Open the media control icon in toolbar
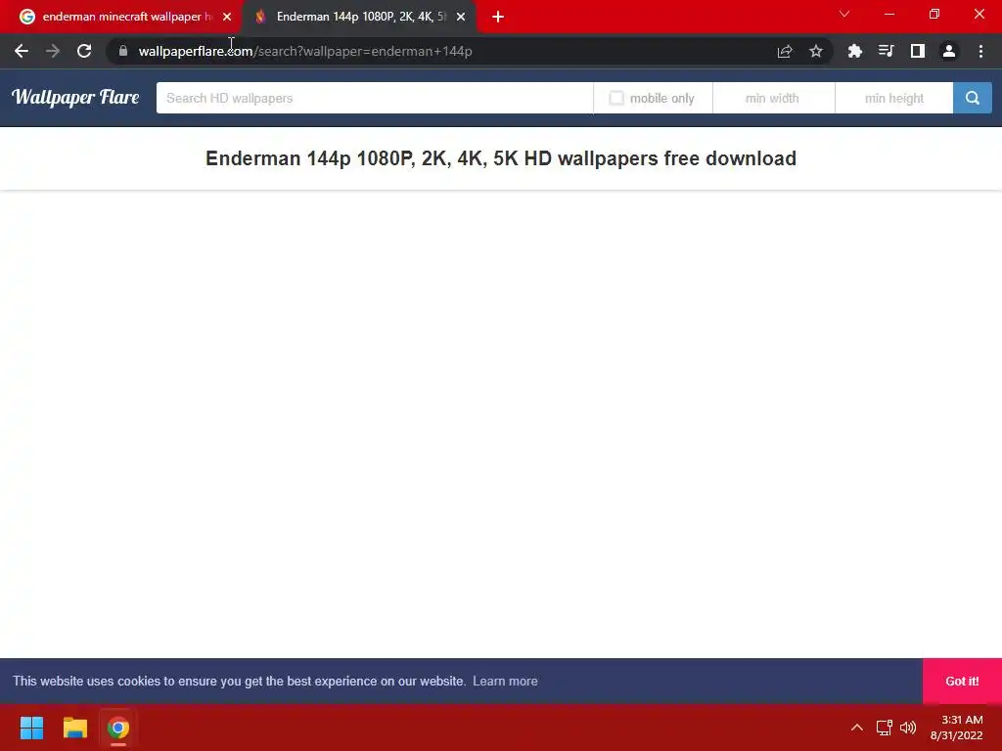1002x751 pixels. pos(886,51)
